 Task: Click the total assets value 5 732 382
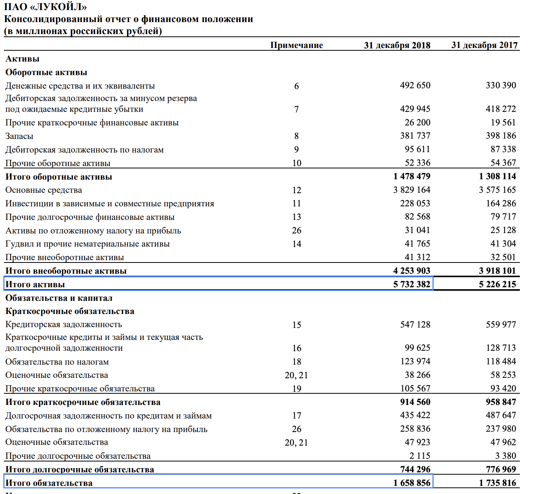click(412, 285)
